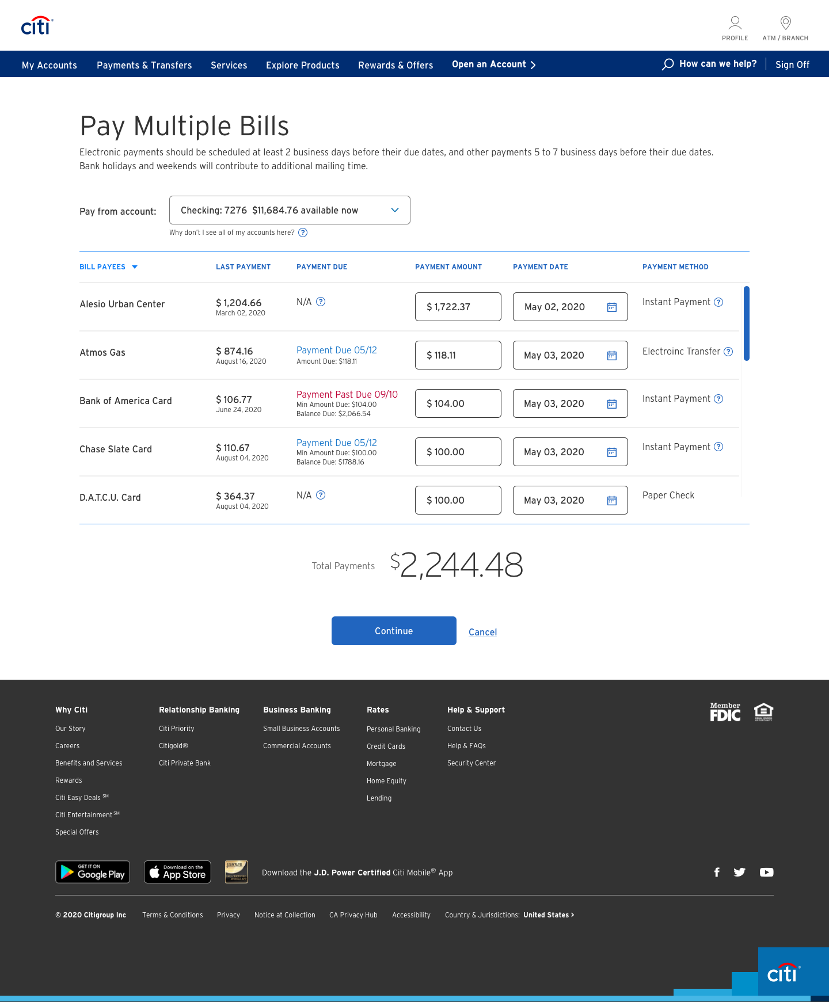
Task: Open calendar icon for Atmos Gas date
Action: (x=612, y=356)
